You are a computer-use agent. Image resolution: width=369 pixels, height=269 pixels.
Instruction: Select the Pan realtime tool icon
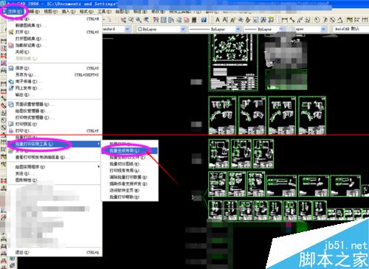tap(123, 20)
